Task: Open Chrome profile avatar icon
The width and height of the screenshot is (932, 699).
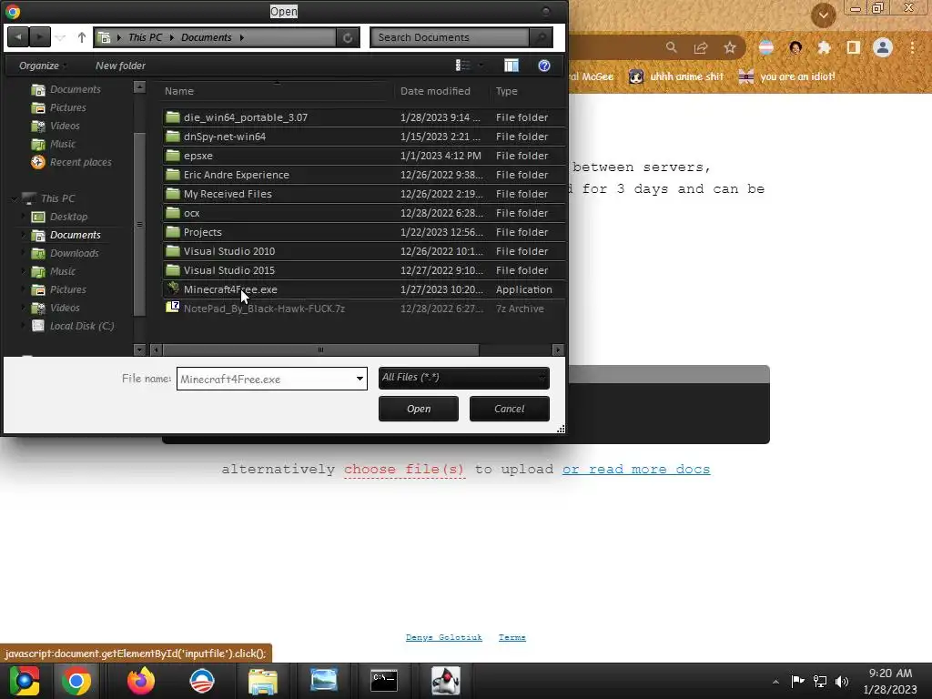Action: point(883,47)
